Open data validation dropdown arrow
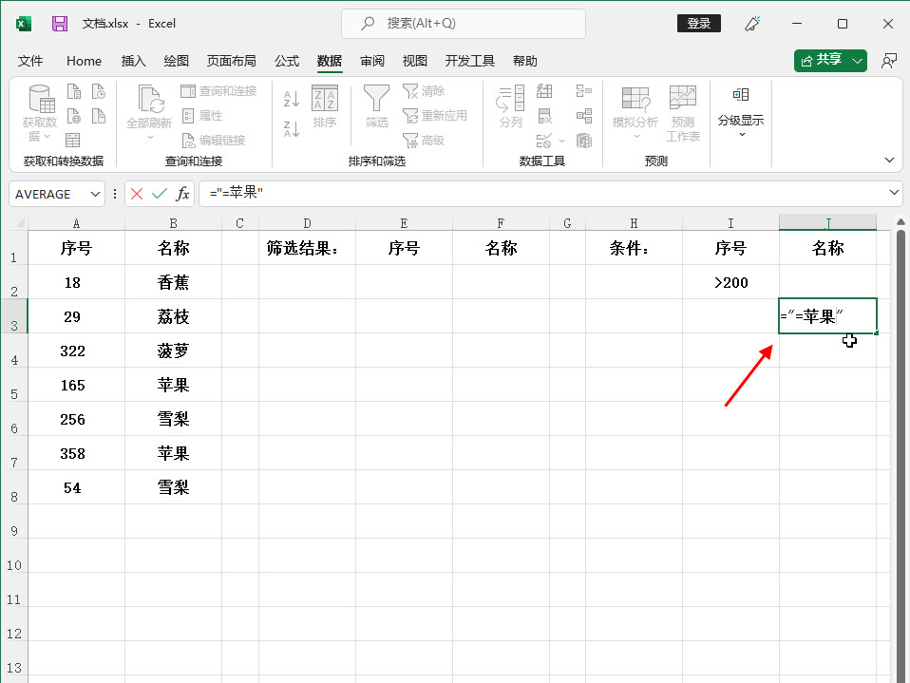The width and height of the screenshot is (910, 683). tap(561, 141)
